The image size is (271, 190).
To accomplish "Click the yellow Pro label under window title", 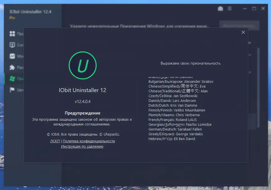I will coord(12,18).
